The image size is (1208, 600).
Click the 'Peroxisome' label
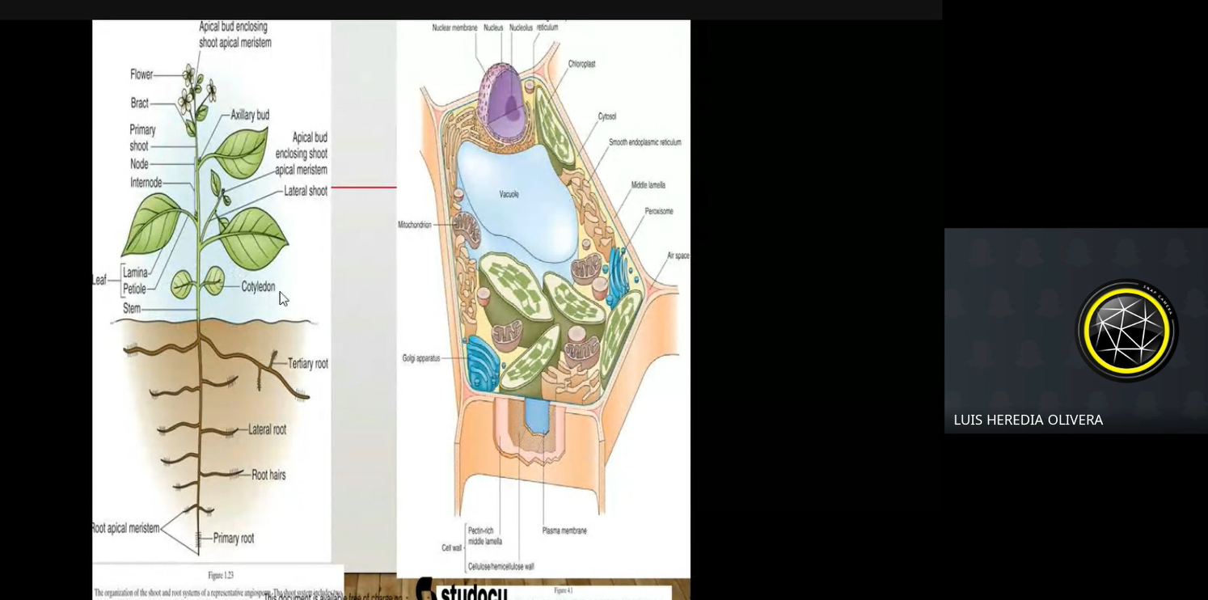(658, 212)
